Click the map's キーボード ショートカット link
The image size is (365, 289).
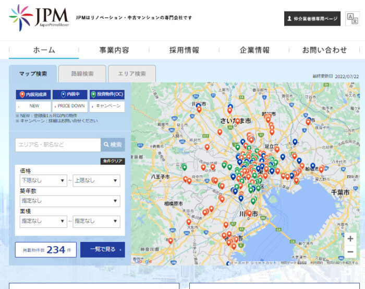(x=254, y=263)
